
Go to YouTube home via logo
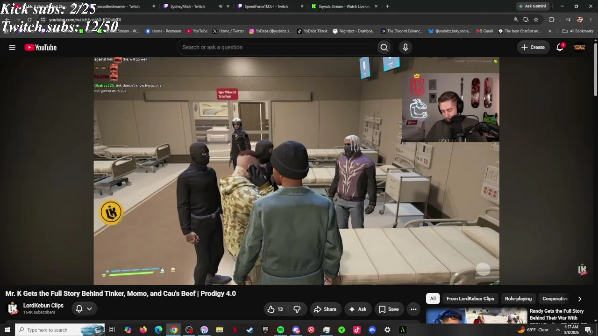coord(41,47)
